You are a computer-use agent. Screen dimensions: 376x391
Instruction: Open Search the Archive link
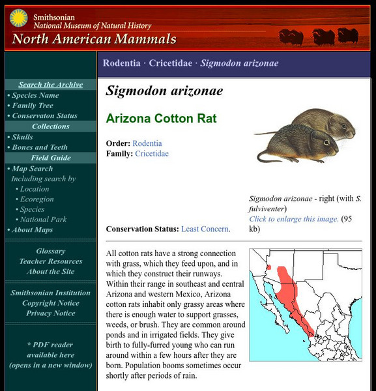(51, 85)
